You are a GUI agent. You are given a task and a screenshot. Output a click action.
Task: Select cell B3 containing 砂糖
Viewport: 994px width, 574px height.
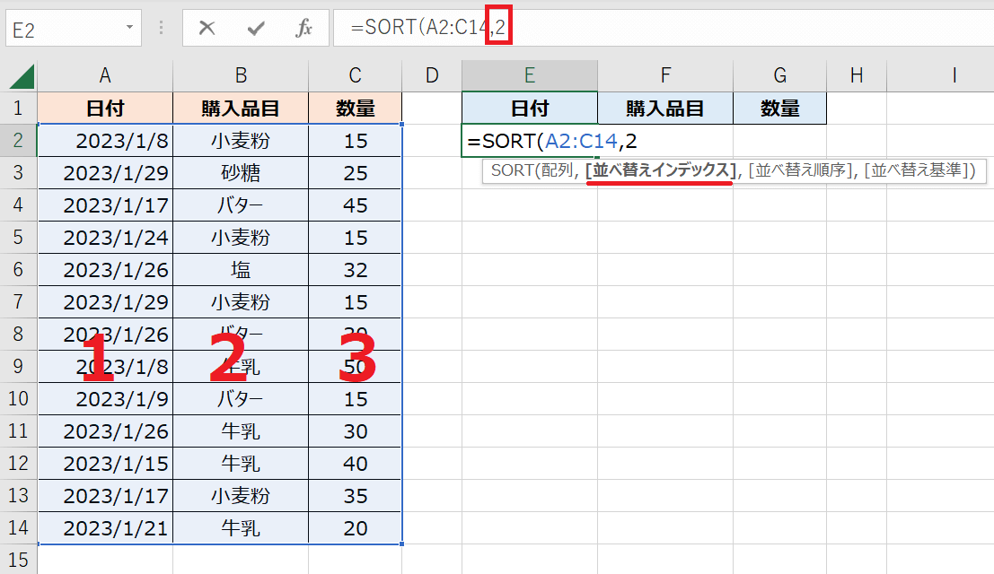click(241, 173)
